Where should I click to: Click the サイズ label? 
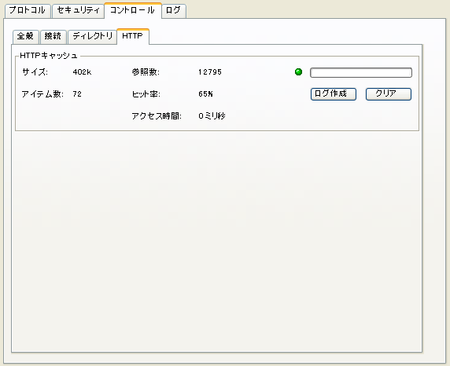pos(35,72)
